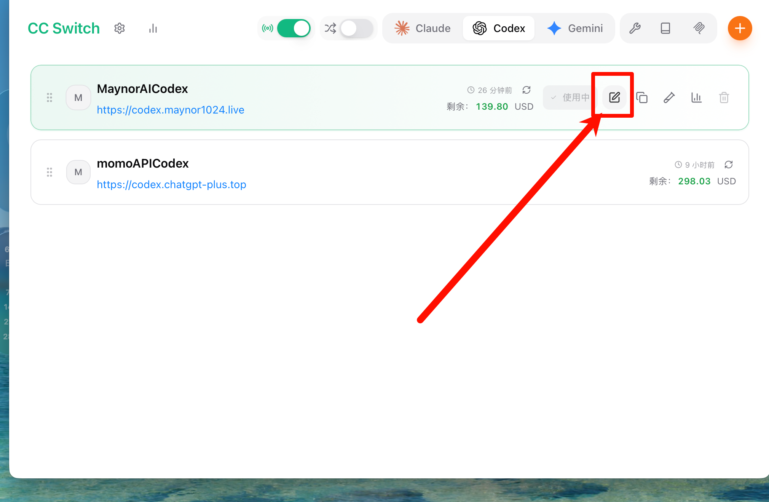The width and height of the screenshot is (769, 502).
Task: Grab the drag handle of MaynorAICodex
Action: (x=49, y=98)
